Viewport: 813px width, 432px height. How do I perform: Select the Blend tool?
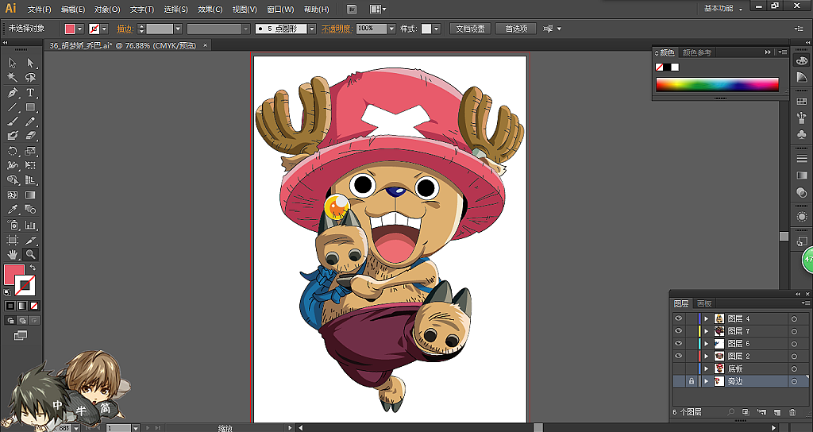tap(31, 210)
